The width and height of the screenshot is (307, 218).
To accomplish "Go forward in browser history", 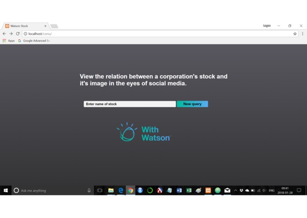I will (11, 34).
